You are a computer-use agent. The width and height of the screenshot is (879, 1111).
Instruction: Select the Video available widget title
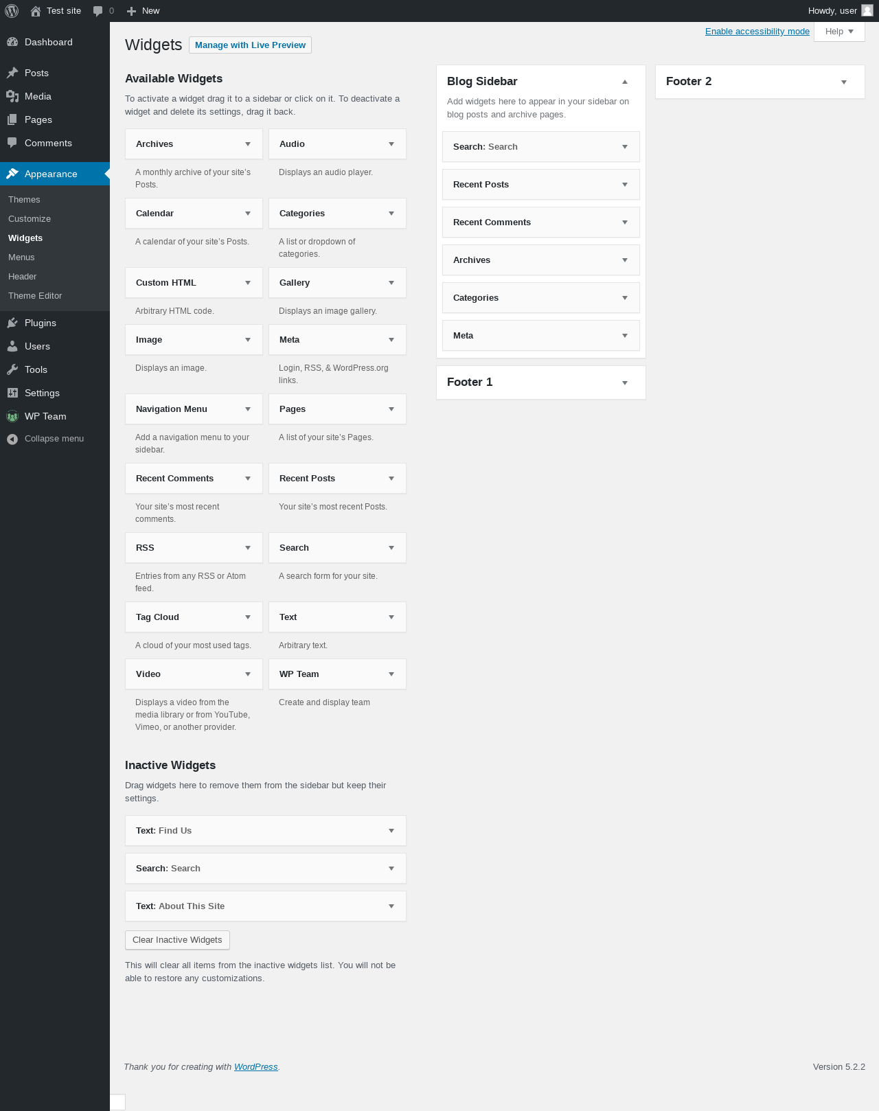click(x=148, y=674)
